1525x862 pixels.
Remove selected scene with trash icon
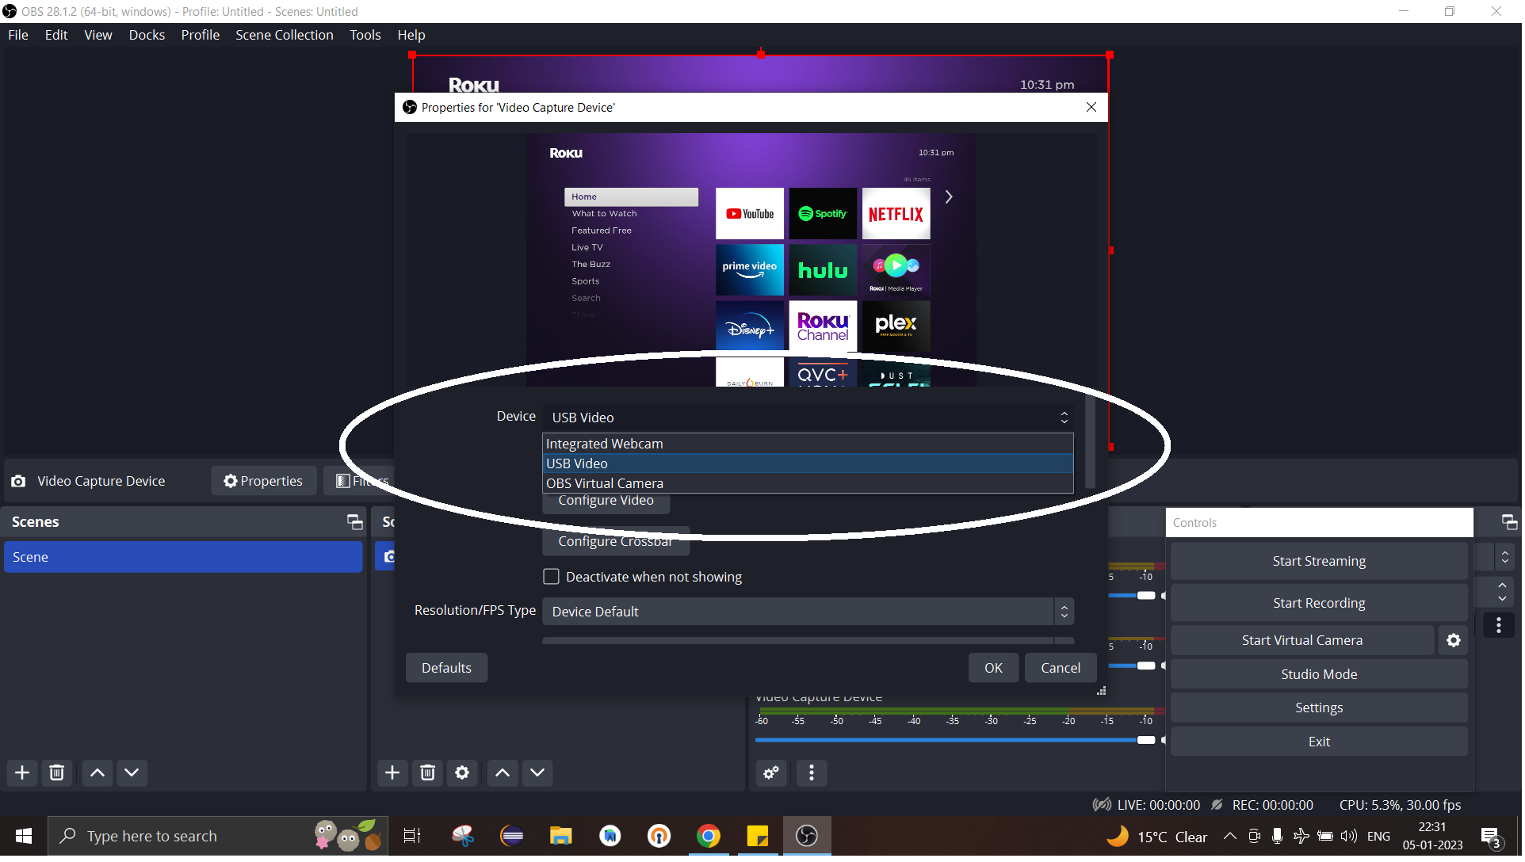click(57, 773)
